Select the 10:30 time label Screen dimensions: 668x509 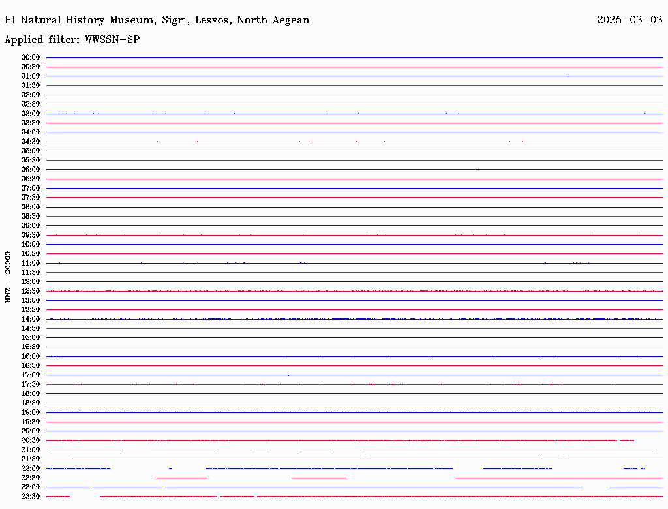click(31, 254)
